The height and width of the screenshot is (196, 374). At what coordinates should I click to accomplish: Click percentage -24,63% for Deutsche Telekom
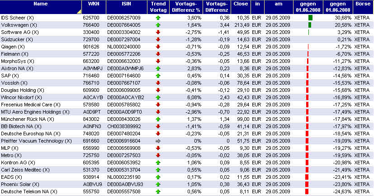pyautogui.click(x=342, y=191)
